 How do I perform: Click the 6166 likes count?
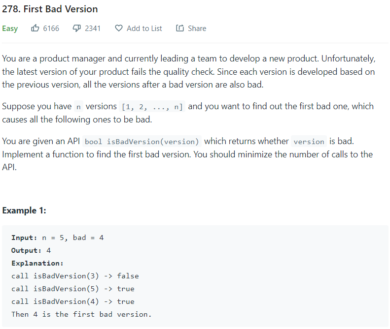pyautogui.click(x=51, y=29)
